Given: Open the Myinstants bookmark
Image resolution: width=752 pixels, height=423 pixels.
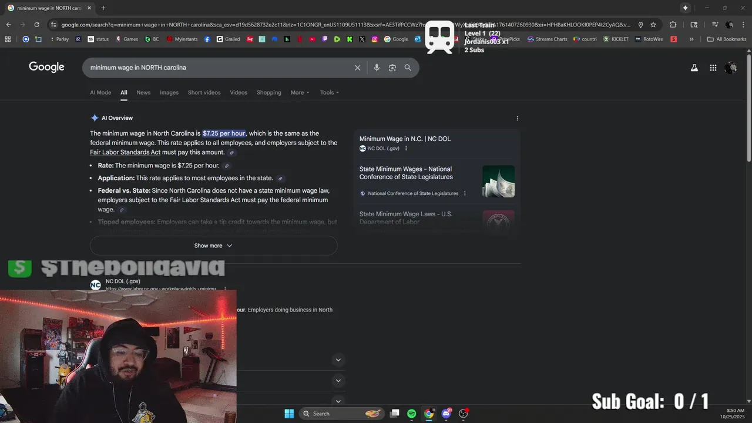Looking at the screenshot, I should 182,39.
